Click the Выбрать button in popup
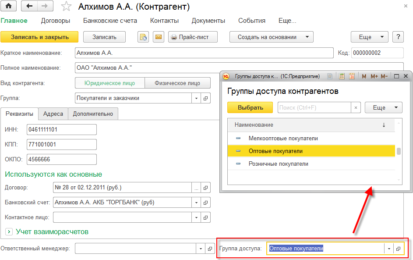Viewport: 413px width, 260px height. click(251, 107)
